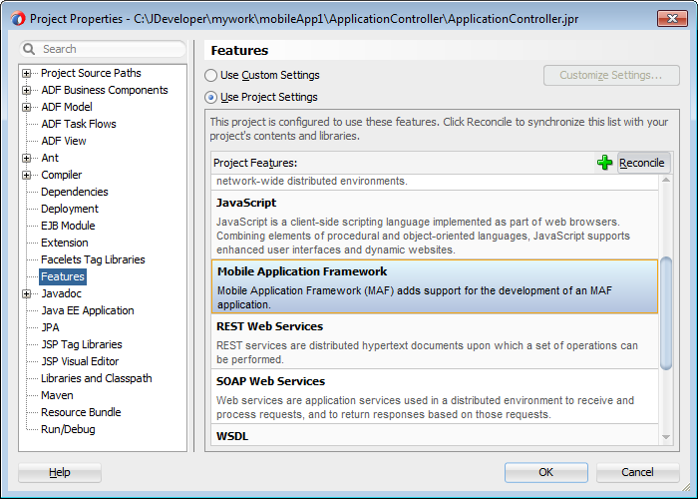The height and width of the screenshot is (499, 698).
Task: Click the Search input field
Action: pyautogui.click(x=110, y=49)
